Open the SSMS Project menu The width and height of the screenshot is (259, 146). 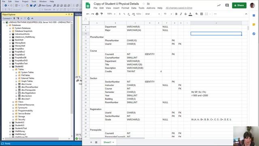[x=25, y=1]
